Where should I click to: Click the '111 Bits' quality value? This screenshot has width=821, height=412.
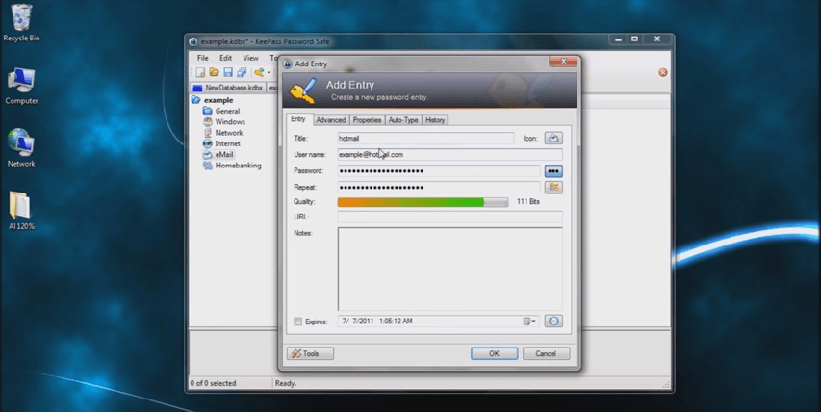point(527,202)
